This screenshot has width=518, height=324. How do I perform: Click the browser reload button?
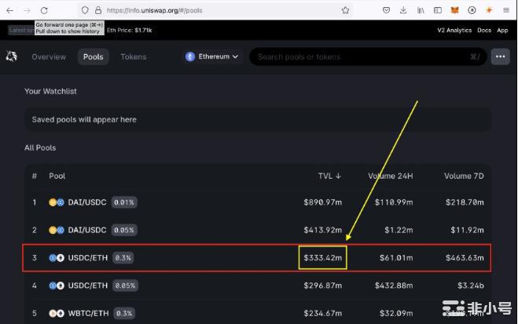[x=43, y=10]
